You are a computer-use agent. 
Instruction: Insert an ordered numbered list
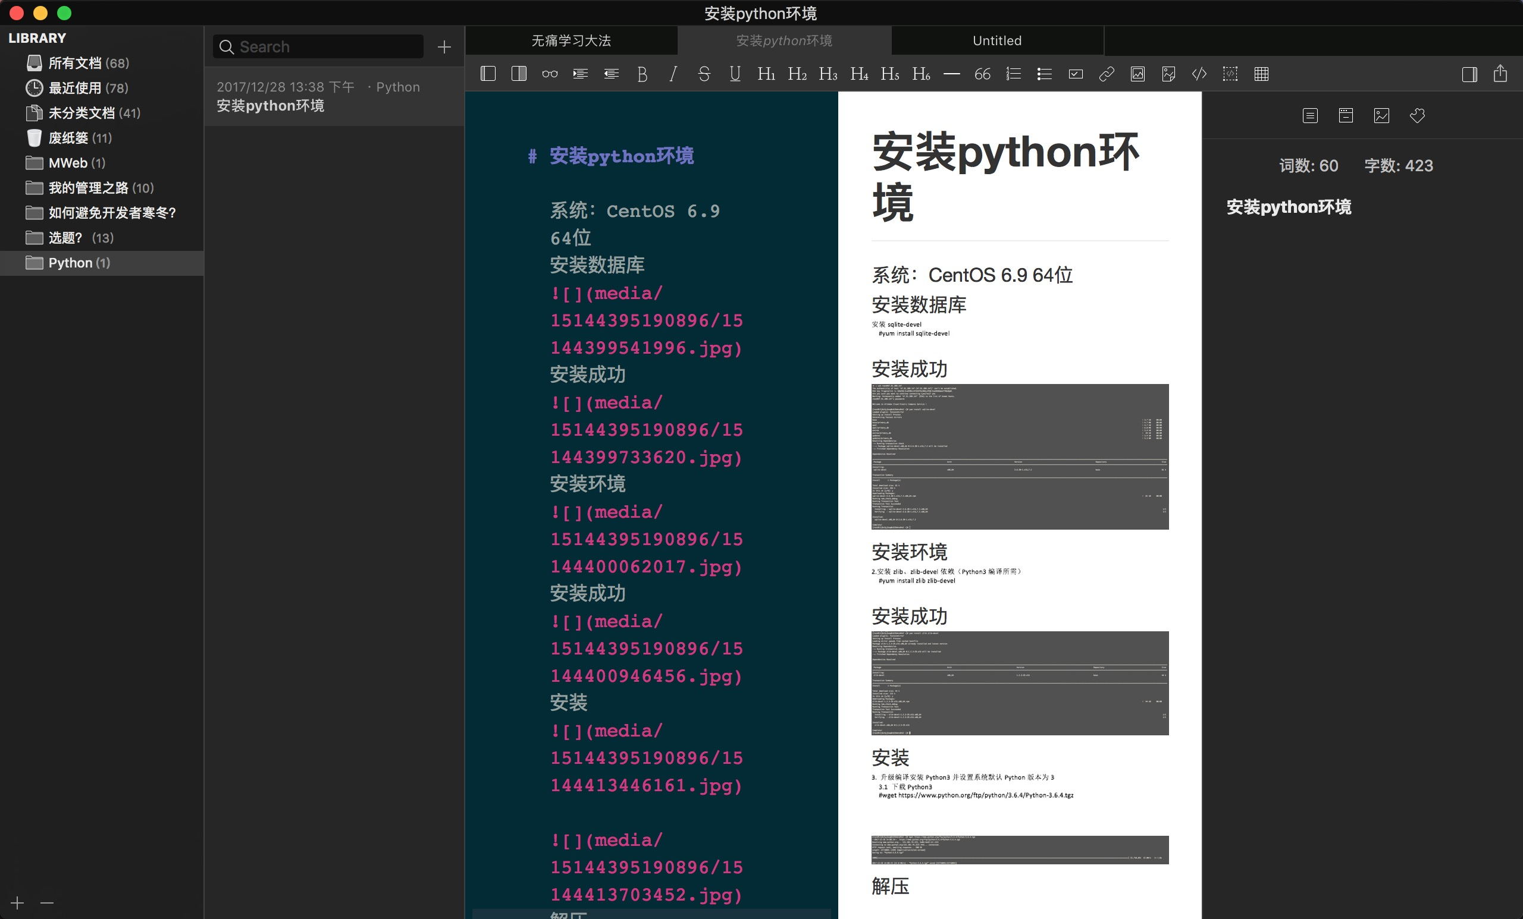(x=1013, y=74)
